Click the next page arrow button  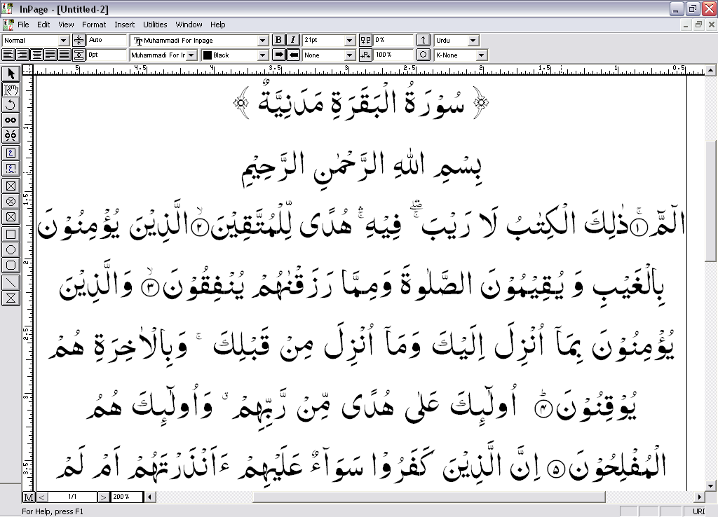pos(103,497)
